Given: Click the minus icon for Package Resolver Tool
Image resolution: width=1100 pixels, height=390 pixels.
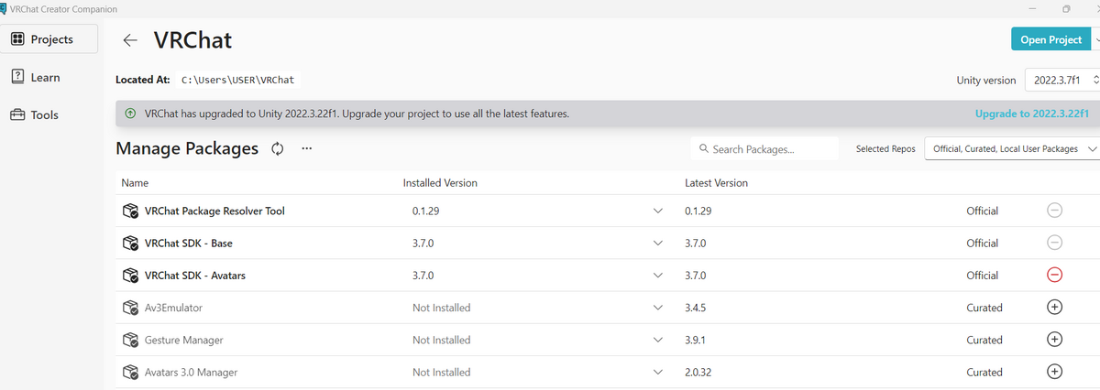Looking at the screenshot, I should [x=1054, y=211].
